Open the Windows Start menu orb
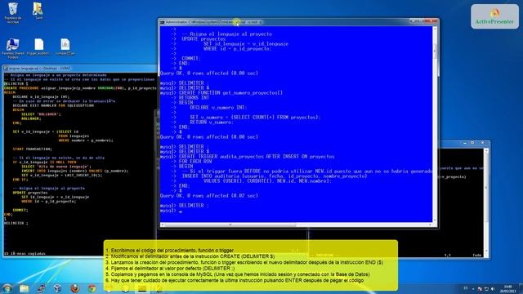 (7, 288)
